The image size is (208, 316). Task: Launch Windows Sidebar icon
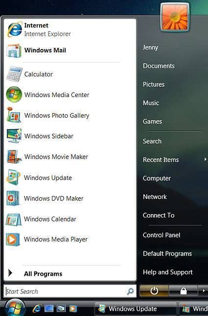[14, 136]
